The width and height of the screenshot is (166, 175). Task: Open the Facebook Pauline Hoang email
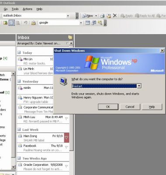tap(43, 148)
